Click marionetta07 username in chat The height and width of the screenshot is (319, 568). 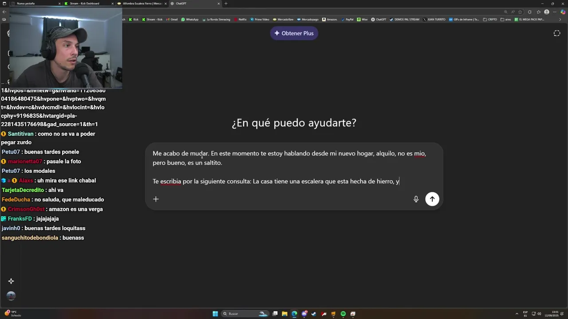pyautogui.click(x=25, y=162)
